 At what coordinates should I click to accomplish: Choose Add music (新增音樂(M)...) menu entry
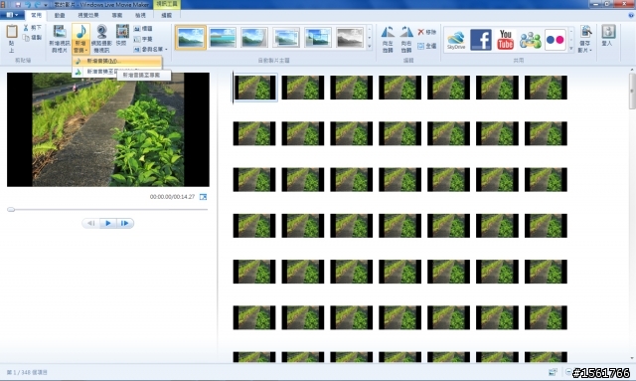[117, 61]
